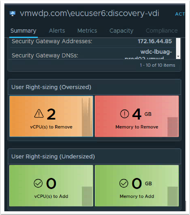Image resolution: width=190 pixels, height=215 pixels.
Task: Click the VDI session icon beside the title
Action: coord(13,13)
